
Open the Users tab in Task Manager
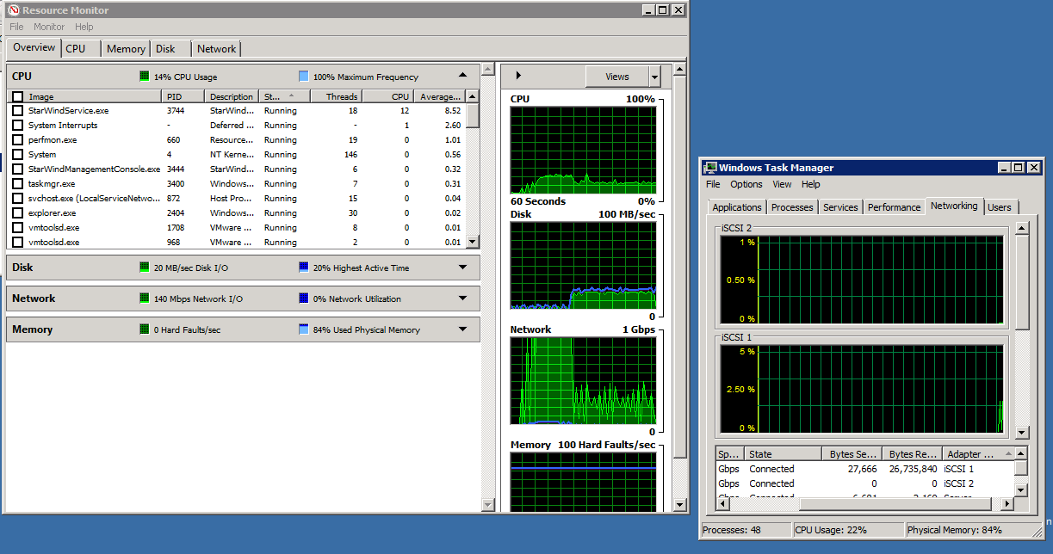pyautogui.click(x=1000, y=207)
